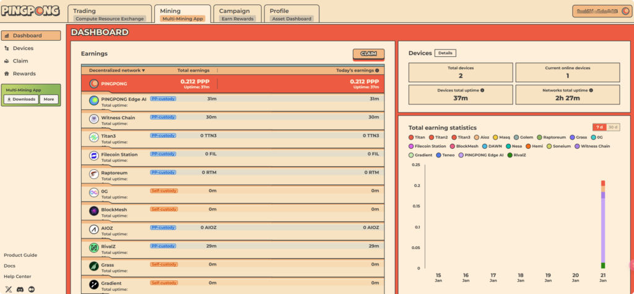
Task: Click the RivalZ network icon
Action: 94,248
